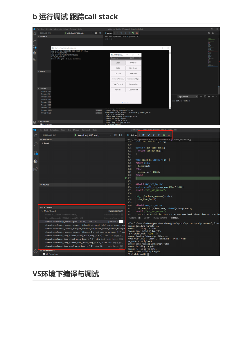252x356 pixels.
Task: Click Step Out in the bottom screenshot's debug toolbar
Action: pos(159,135)
